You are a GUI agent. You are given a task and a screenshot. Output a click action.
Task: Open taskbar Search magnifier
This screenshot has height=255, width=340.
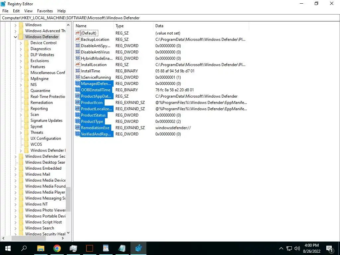(x=24, y=248)
